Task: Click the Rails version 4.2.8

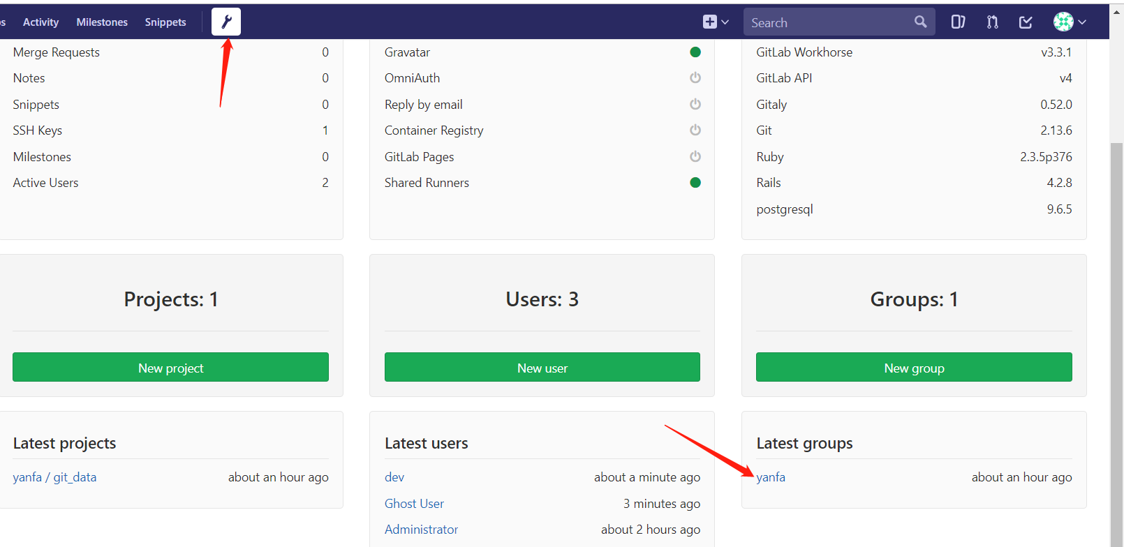Action: (x=1059, y=183)
